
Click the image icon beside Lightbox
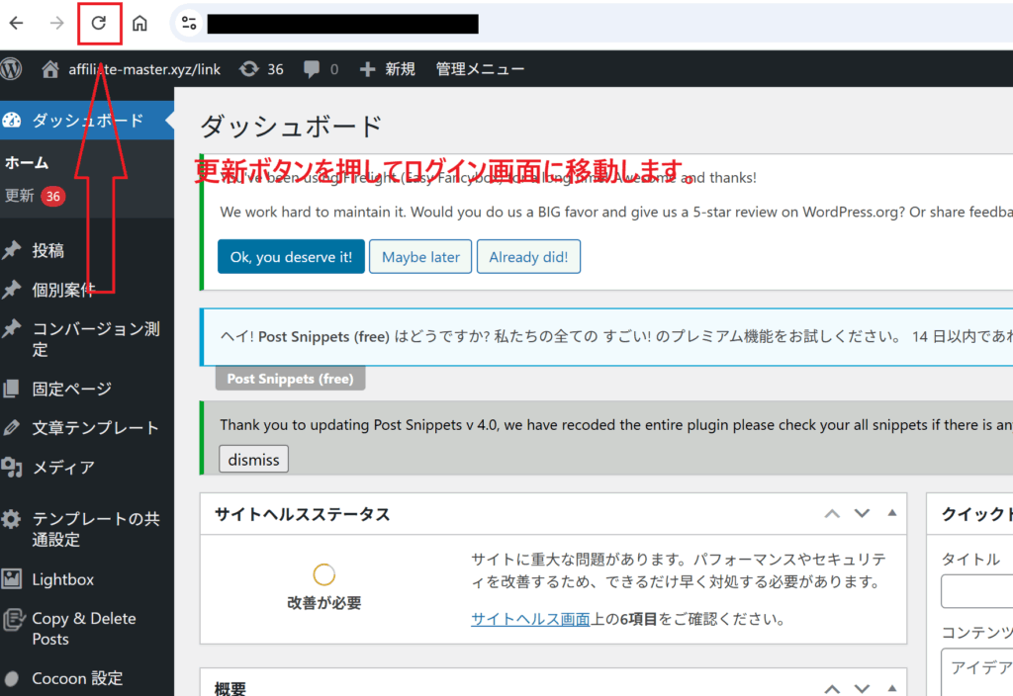12,578
